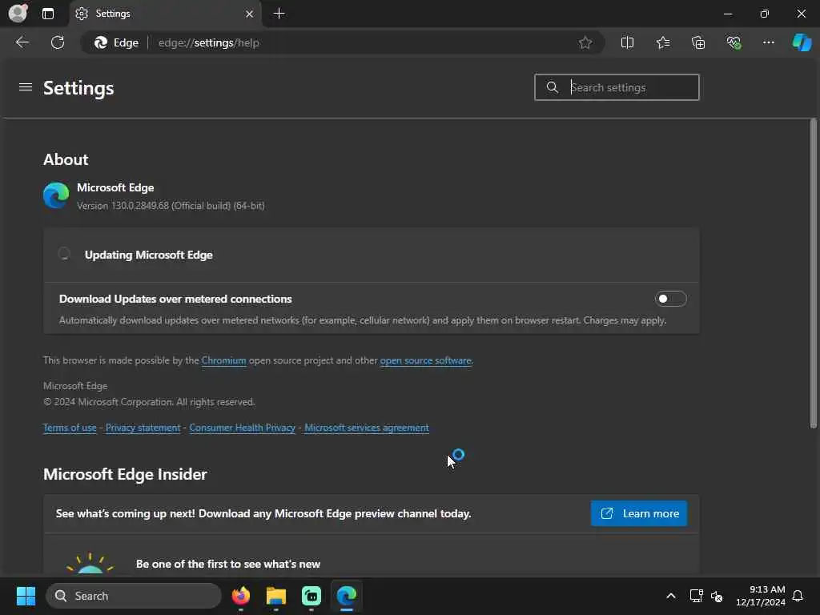Click the address bar URL edge://settings/help
This screenshot has width=820, height=615.
[x=209, y=43]
